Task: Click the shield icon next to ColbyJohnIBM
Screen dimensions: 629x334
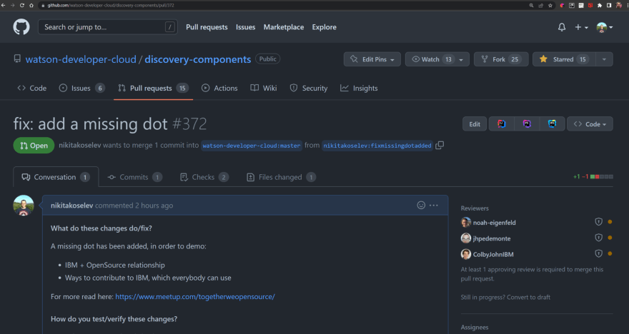Action: point(598,253)
